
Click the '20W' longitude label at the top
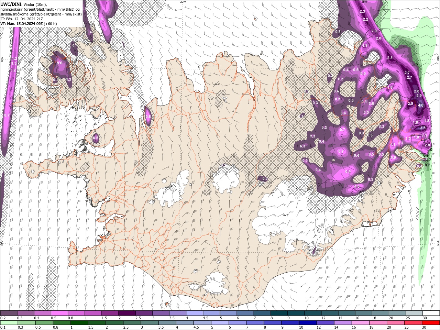[183, 1]
